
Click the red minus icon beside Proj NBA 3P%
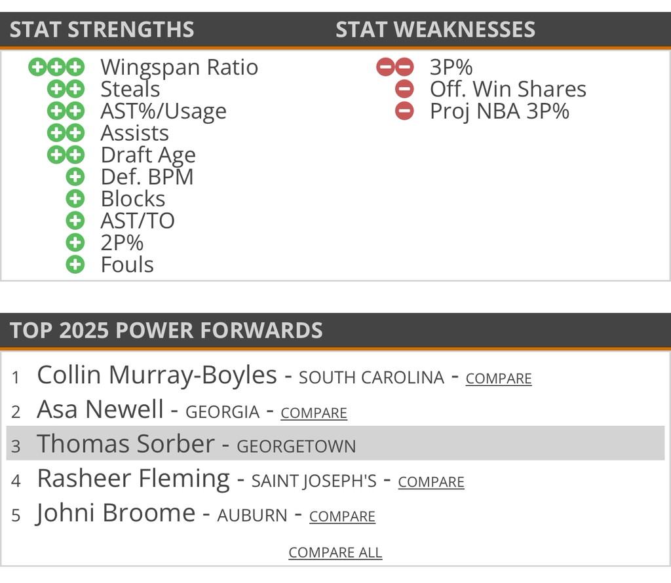point(405,111)
